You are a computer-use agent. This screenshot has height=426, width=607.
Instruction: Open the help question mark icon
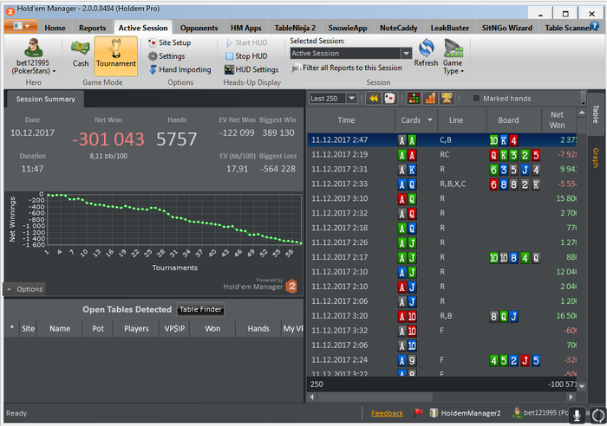[594, 26]
